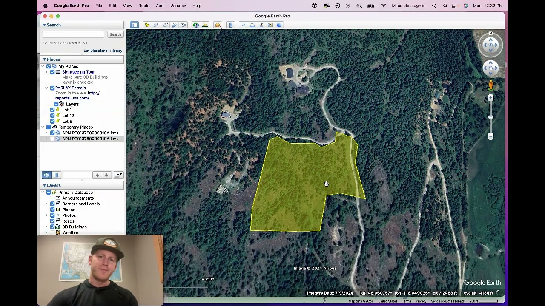This screenshot has width=545, height=306.
Task: Open the Ruler measurement tool
Action: tap(231, 25)
